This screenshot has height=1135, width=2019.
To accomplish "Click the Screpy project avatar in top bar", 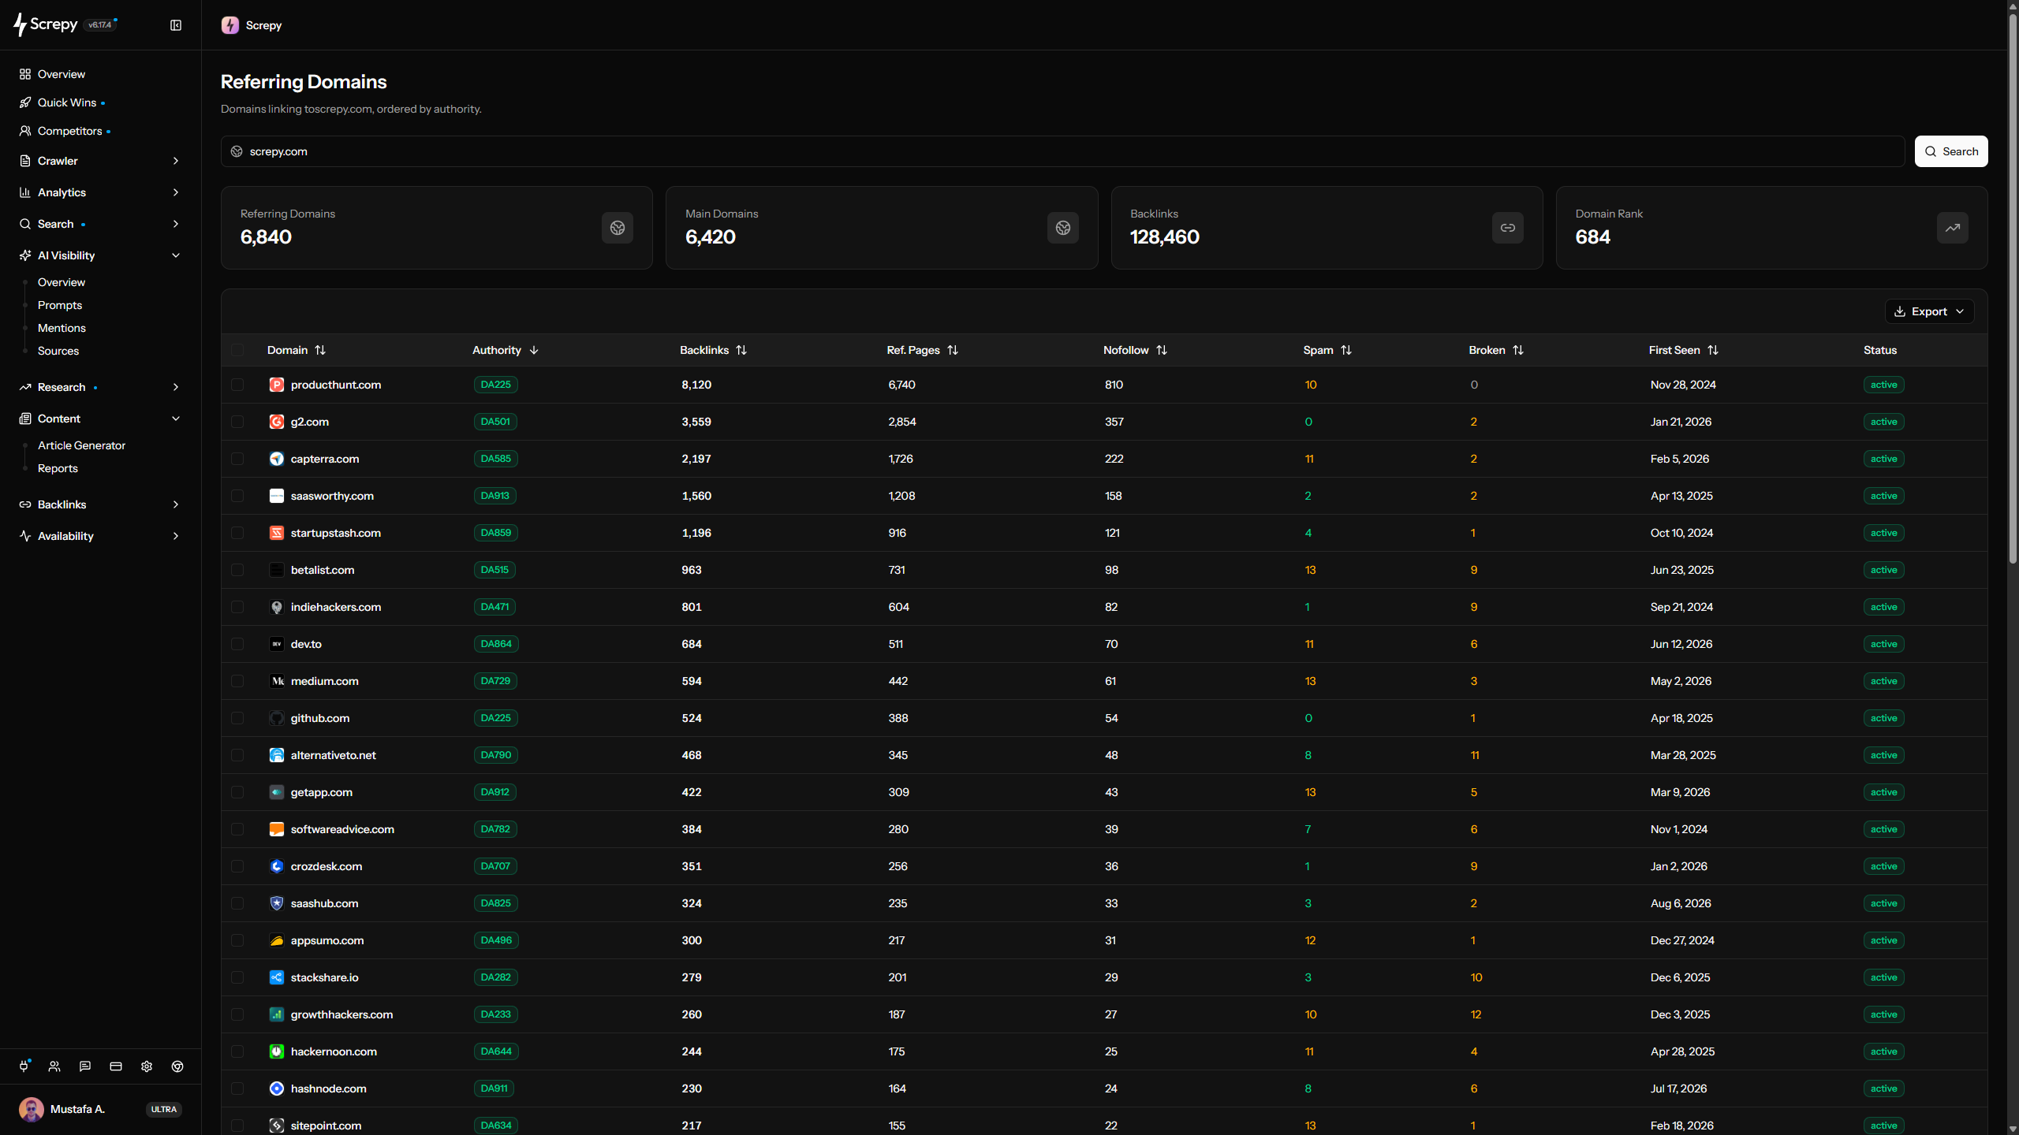I will [x=230, y=25].
